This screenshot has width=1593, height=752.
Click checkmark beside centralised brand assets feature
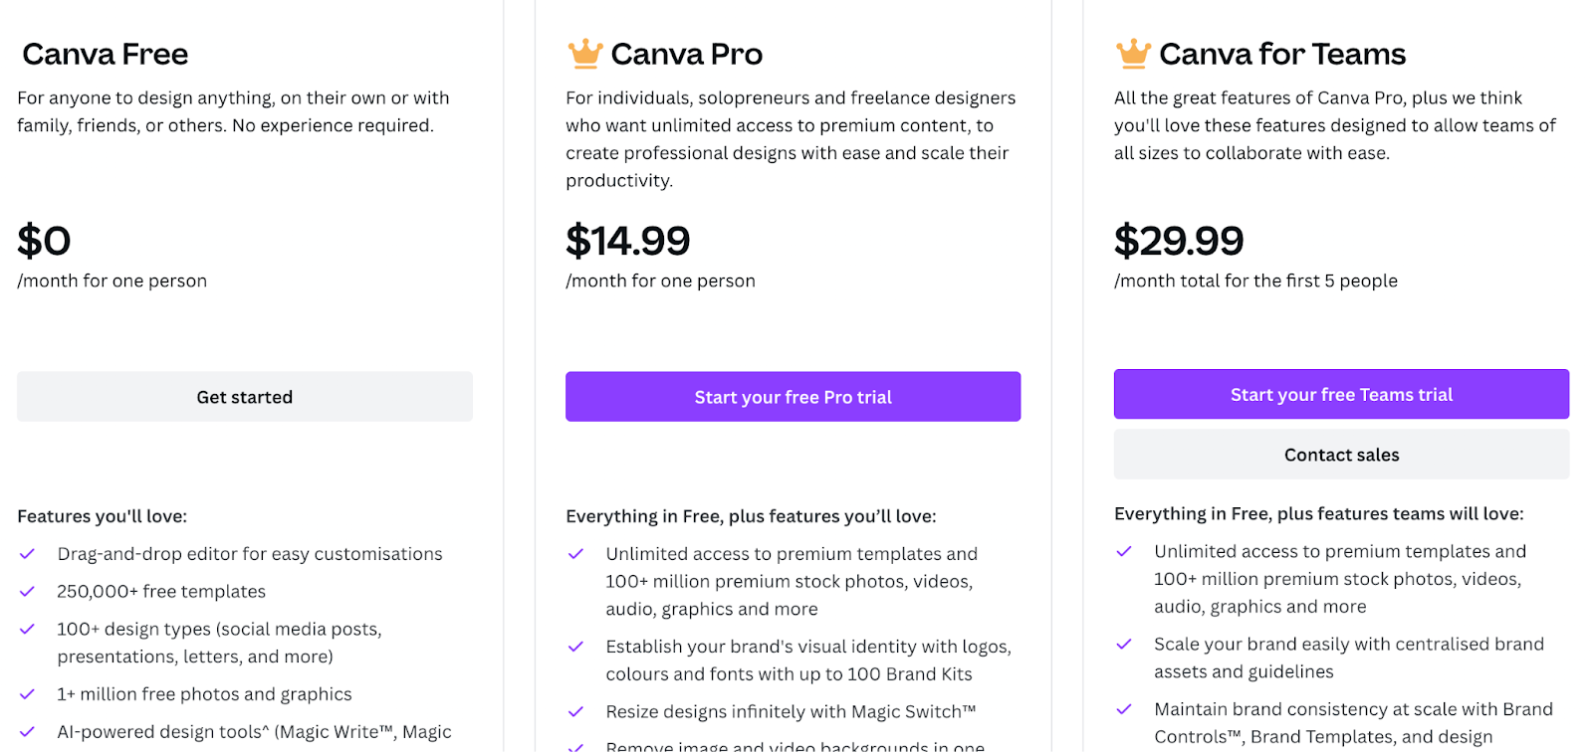pos(1124,645)
